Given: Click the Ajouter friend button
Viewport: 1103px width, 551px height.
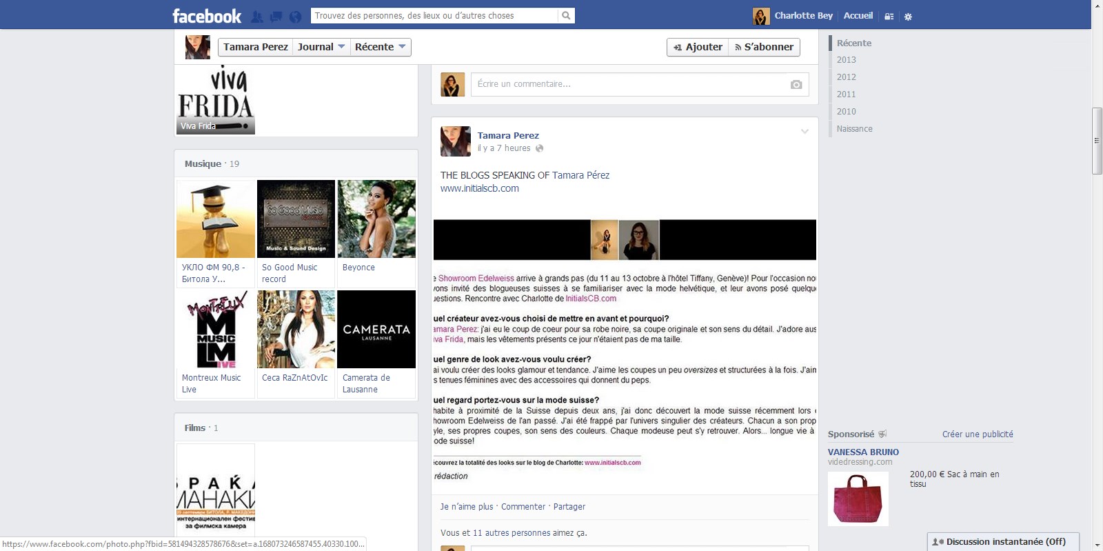Looking at the screenshot, I should click(698, 47).
